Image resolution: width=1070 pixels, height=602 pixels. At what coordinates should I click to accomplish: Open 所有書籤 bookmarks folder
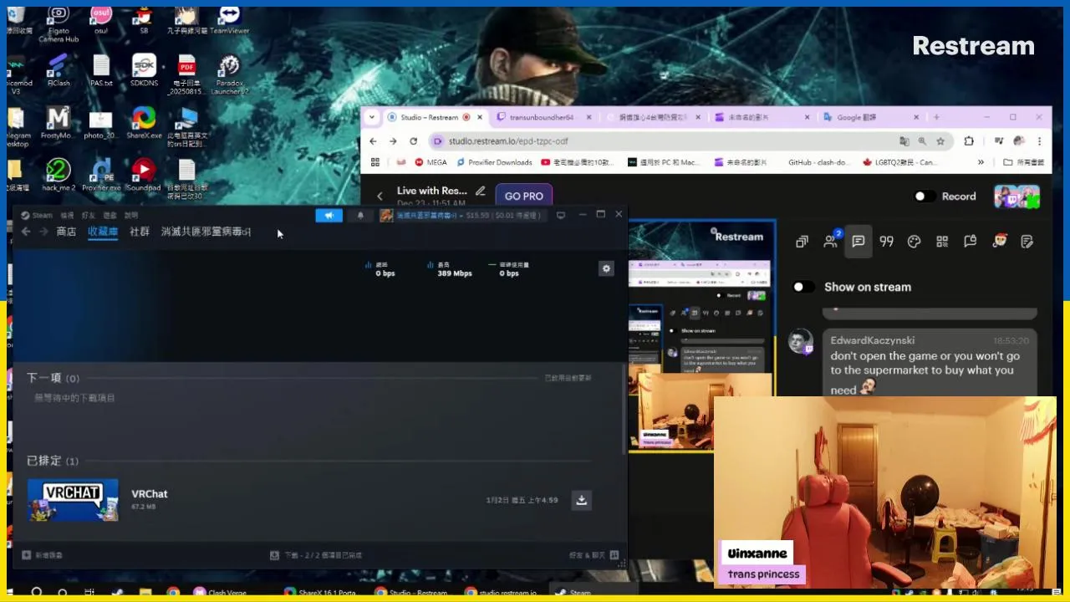tap(1024, 162)
